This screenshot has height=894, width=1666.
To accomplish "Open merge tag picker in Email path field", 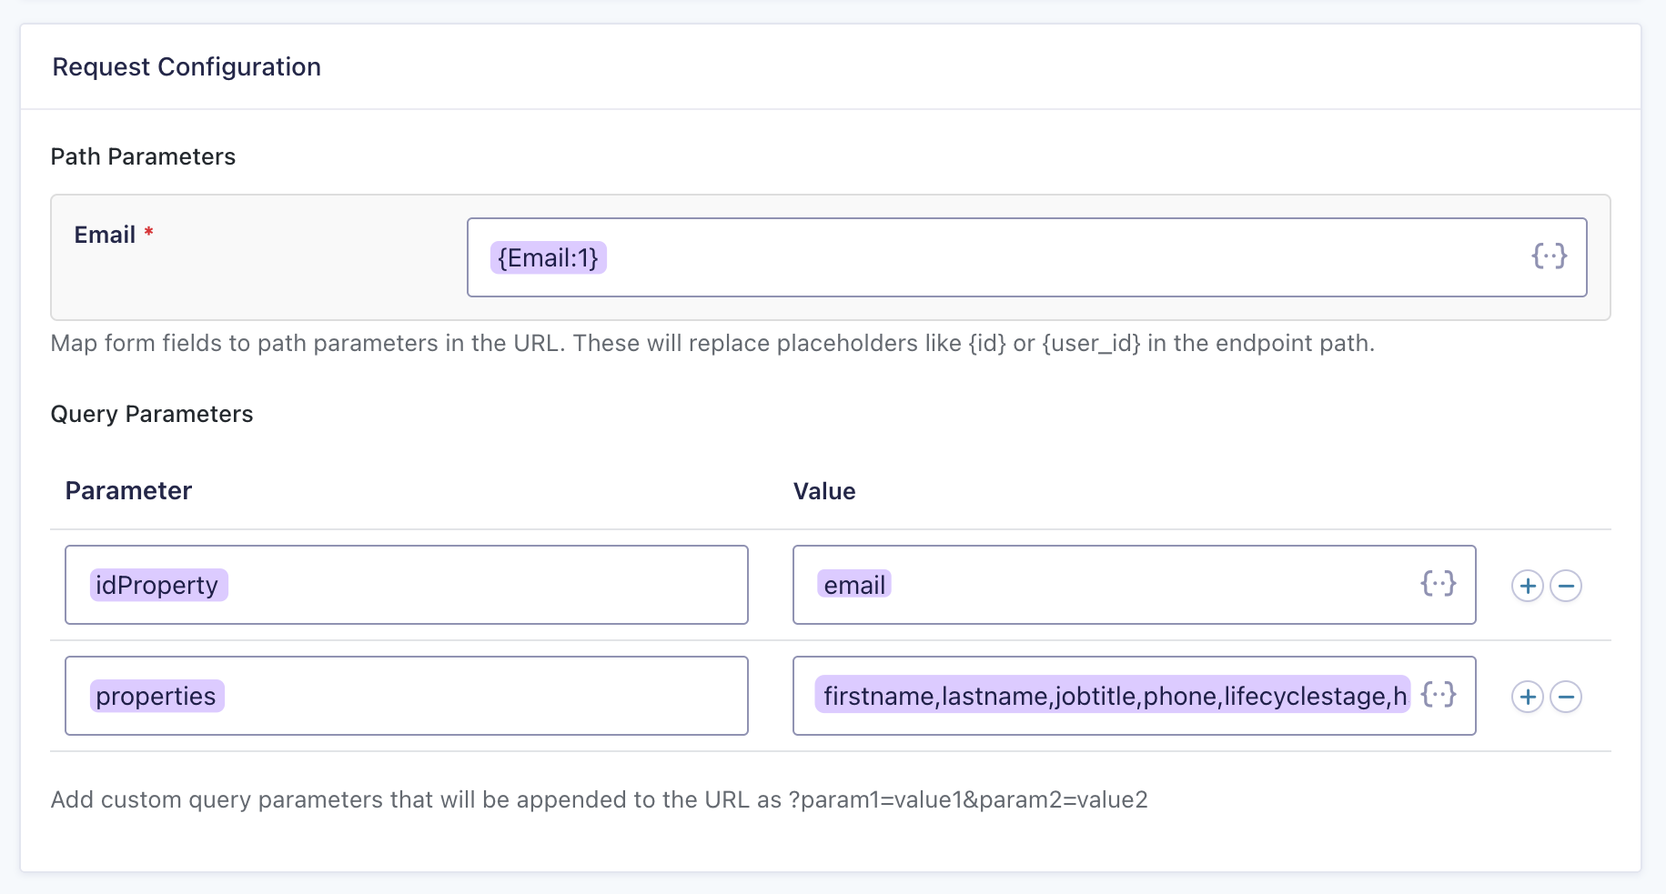I will [x=1549, y=256].
